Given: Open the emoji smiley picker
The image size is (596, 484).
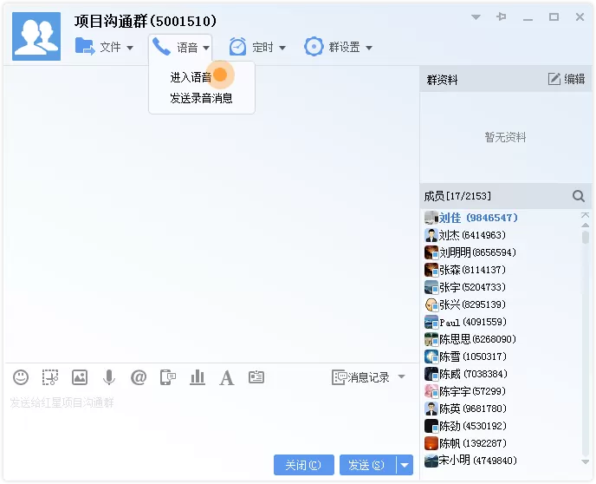Looking at the screenshot, I should point(21,377).
